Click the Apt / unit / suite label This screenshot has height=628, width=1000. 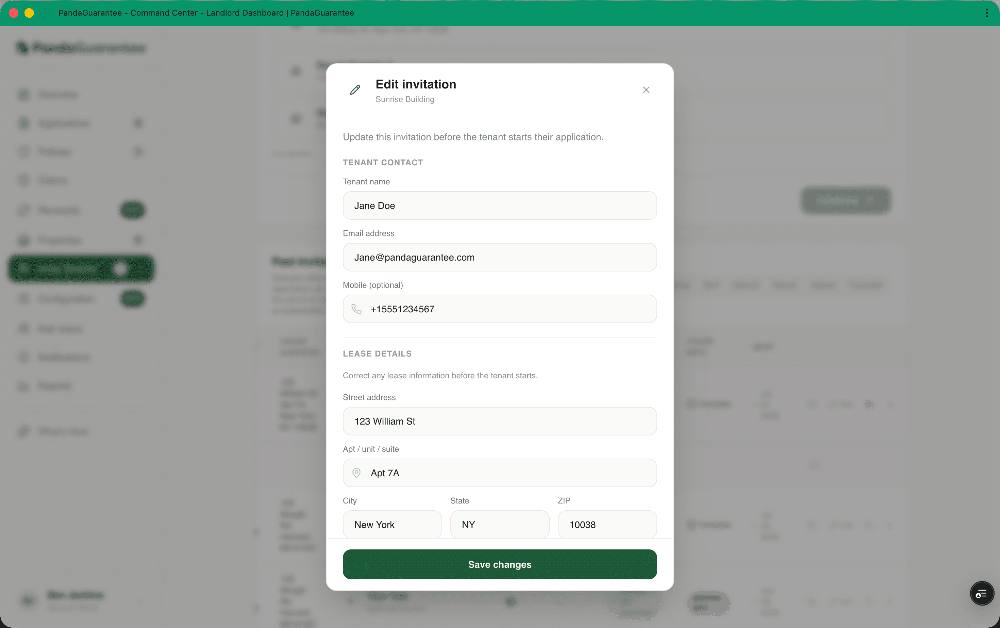tap(371, 449)
